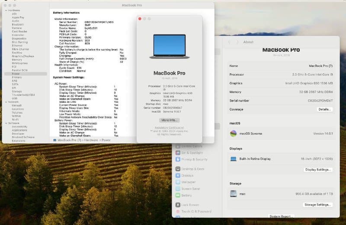Select the highlighted Power row
The height and width of the screenshot is (225, 346).
26,74
